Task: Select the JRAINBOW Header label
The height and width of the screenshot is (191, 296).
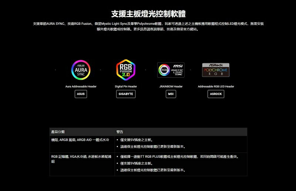Action: pos(171,86)
